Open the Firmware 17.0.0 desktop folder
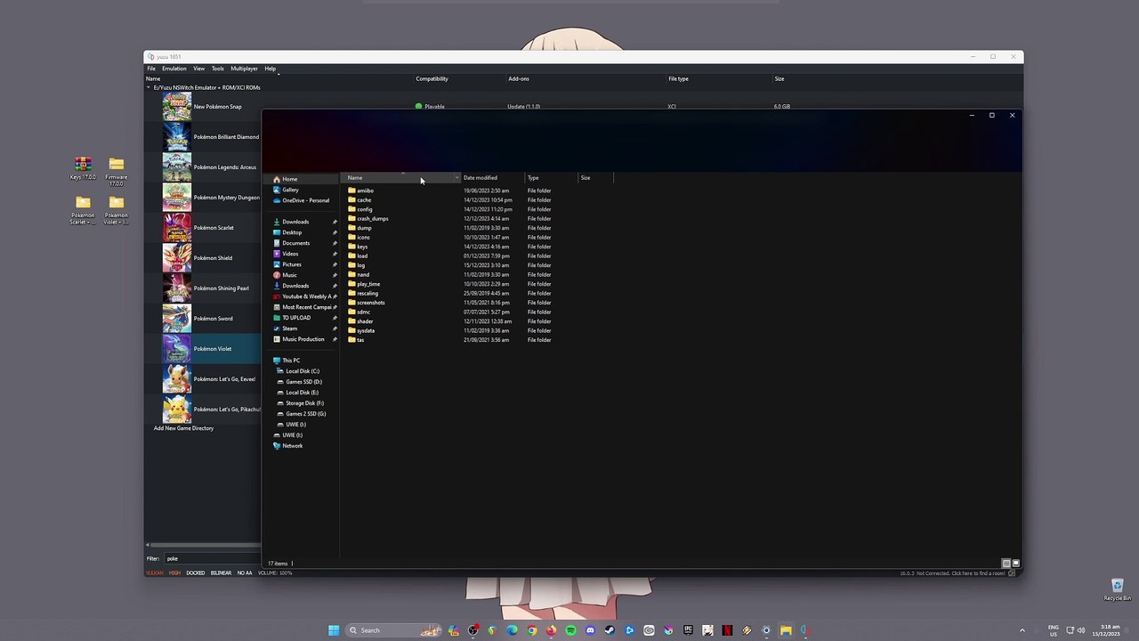 [116, 165]
